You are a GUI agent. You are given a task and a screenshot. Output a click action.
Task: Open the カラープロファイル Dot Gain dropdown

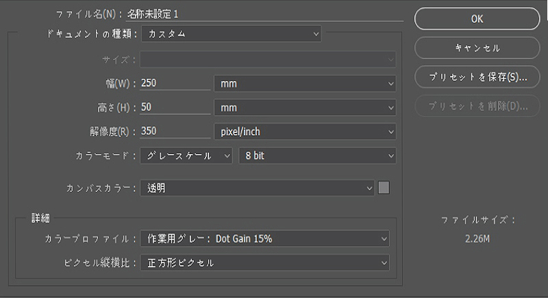tap(265, 239)
